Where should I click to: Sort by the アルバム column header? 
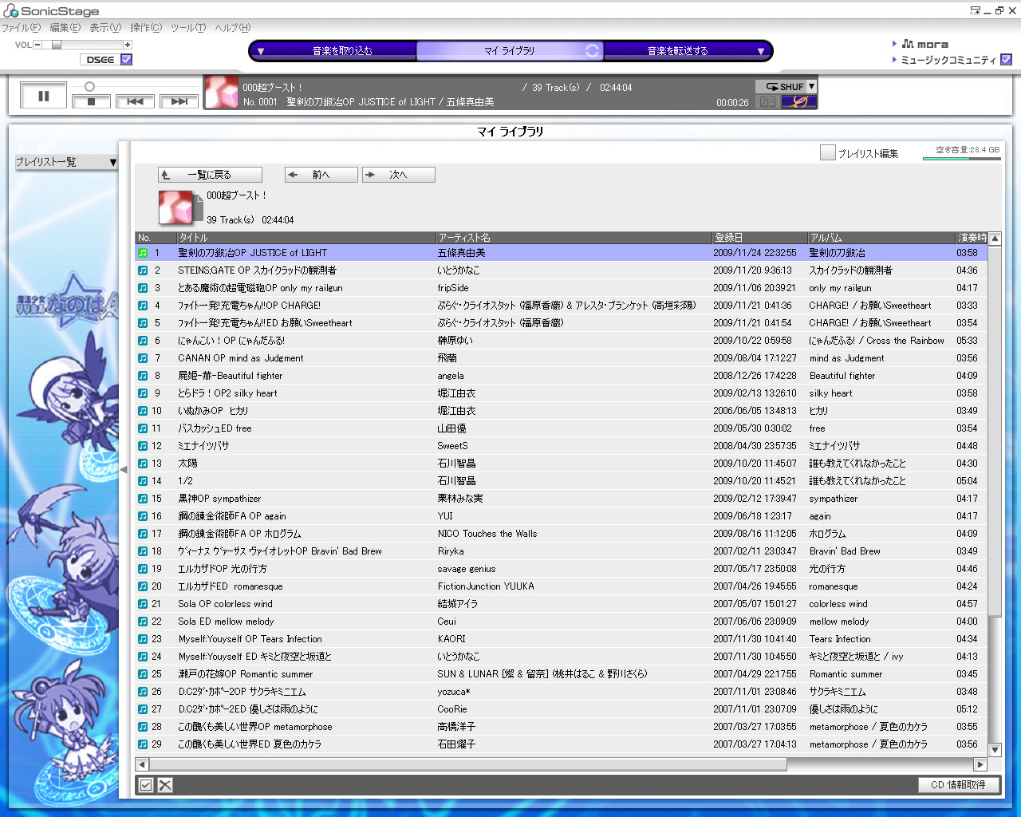pyautogui.click(x=881, y=238)
